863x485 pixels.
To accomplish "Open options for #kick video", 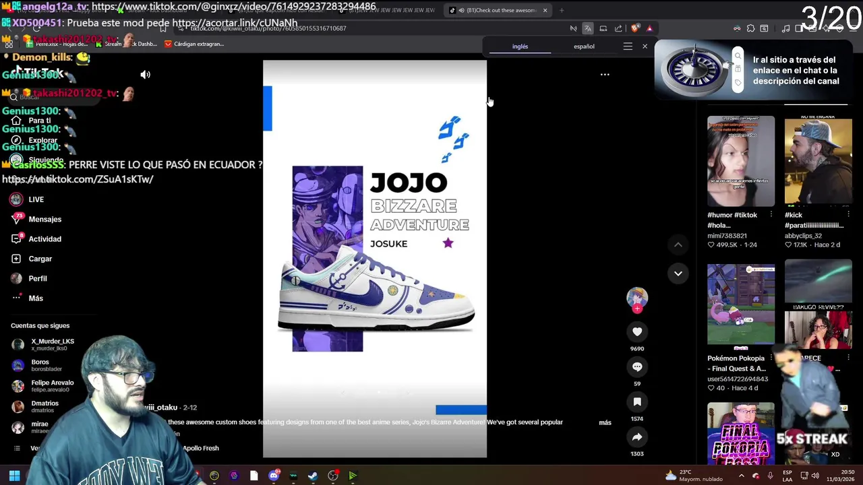I will point(848,215).
